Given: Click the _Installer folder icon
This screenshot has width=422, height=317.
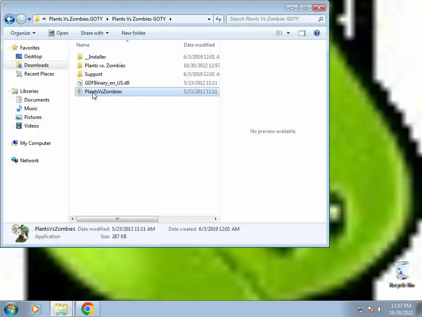Looking at the screenshot, I should tap(80, 57).
